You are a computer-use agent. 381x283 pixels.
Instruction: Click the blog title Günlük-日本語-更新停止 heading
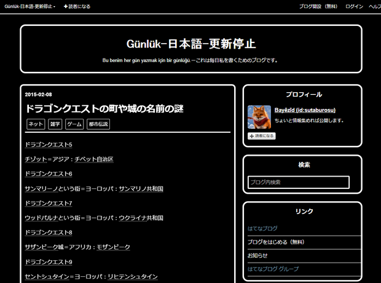[191, 44]
